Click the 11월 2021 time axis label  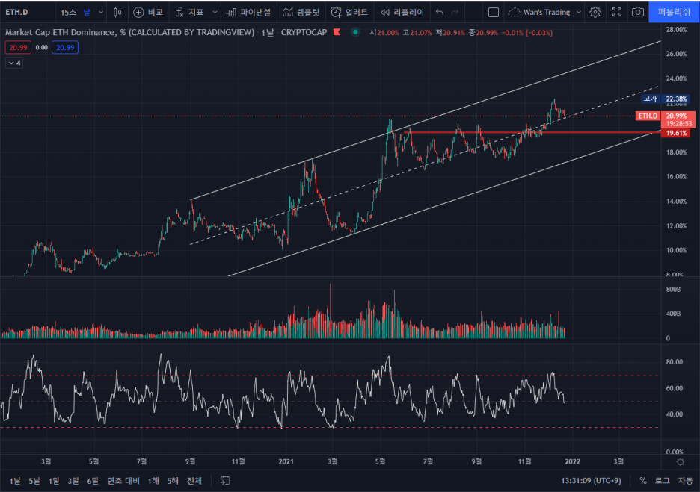tap(524, 461)
